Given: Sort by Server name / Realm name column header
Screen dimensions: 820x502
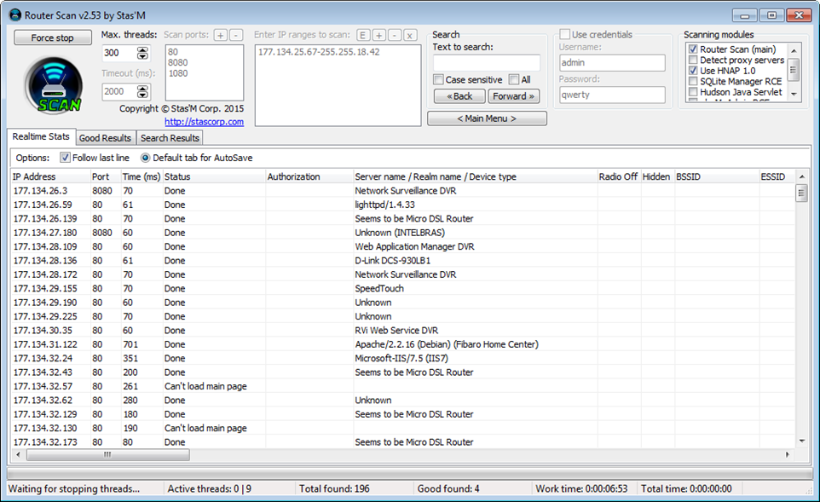Looking at the screenshot, I should coord(476,176).
